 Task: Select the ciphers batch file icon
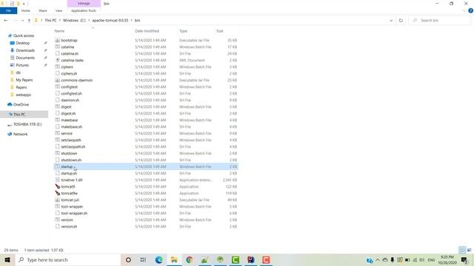point(58,66)
